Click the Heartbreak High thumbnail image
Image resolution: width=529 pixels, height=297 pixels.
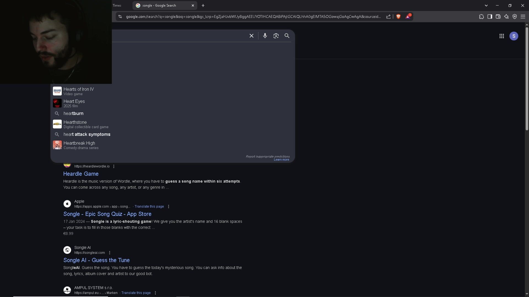57,145
